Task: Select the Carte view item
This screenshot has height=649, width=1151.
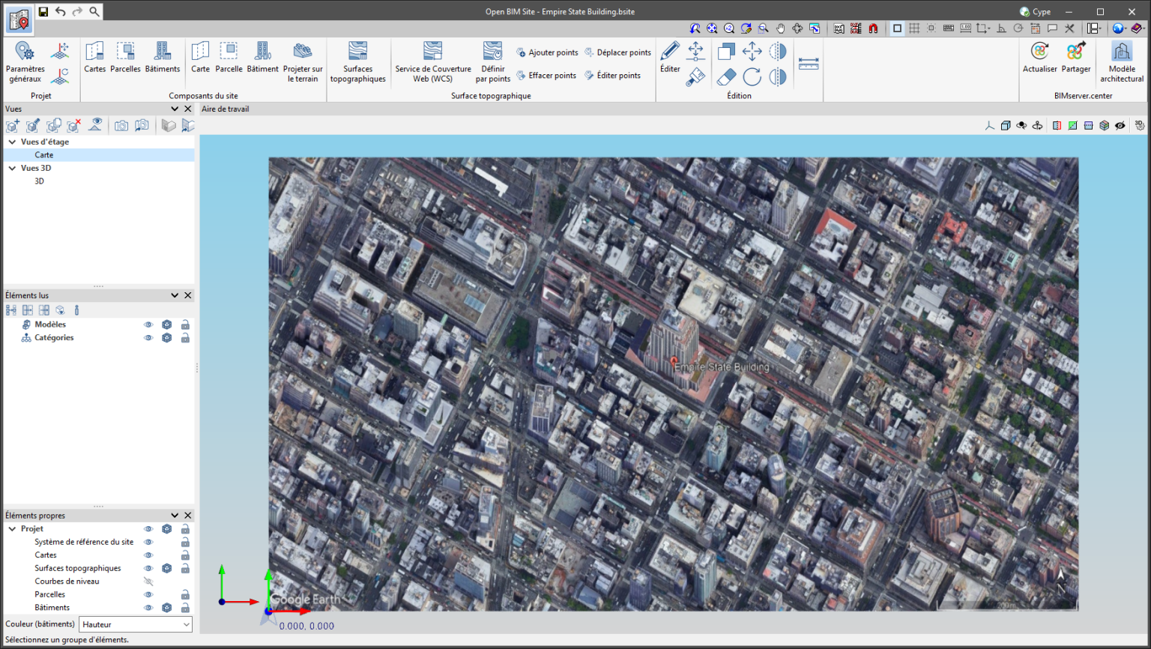Action: [x=43, y=155]
